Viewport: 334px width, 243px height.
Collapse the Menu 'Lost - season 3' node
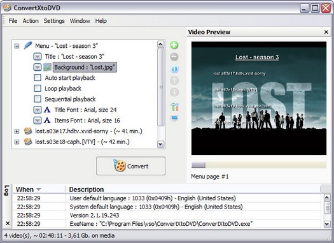pos(17,46)
